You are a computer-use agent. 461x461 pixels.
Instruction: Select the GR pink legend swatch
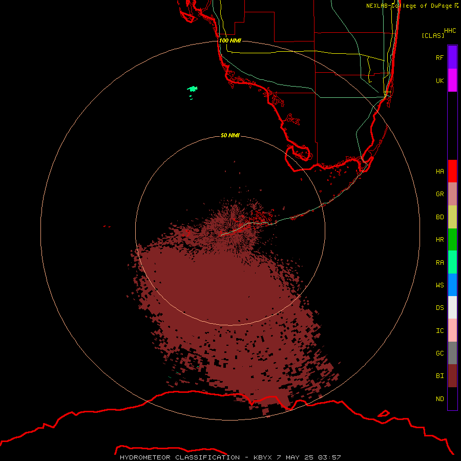[452, 194]
